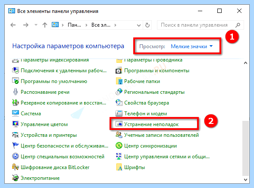Open 'Подключения к удаленным рабоч...' icon

[16, 71]
